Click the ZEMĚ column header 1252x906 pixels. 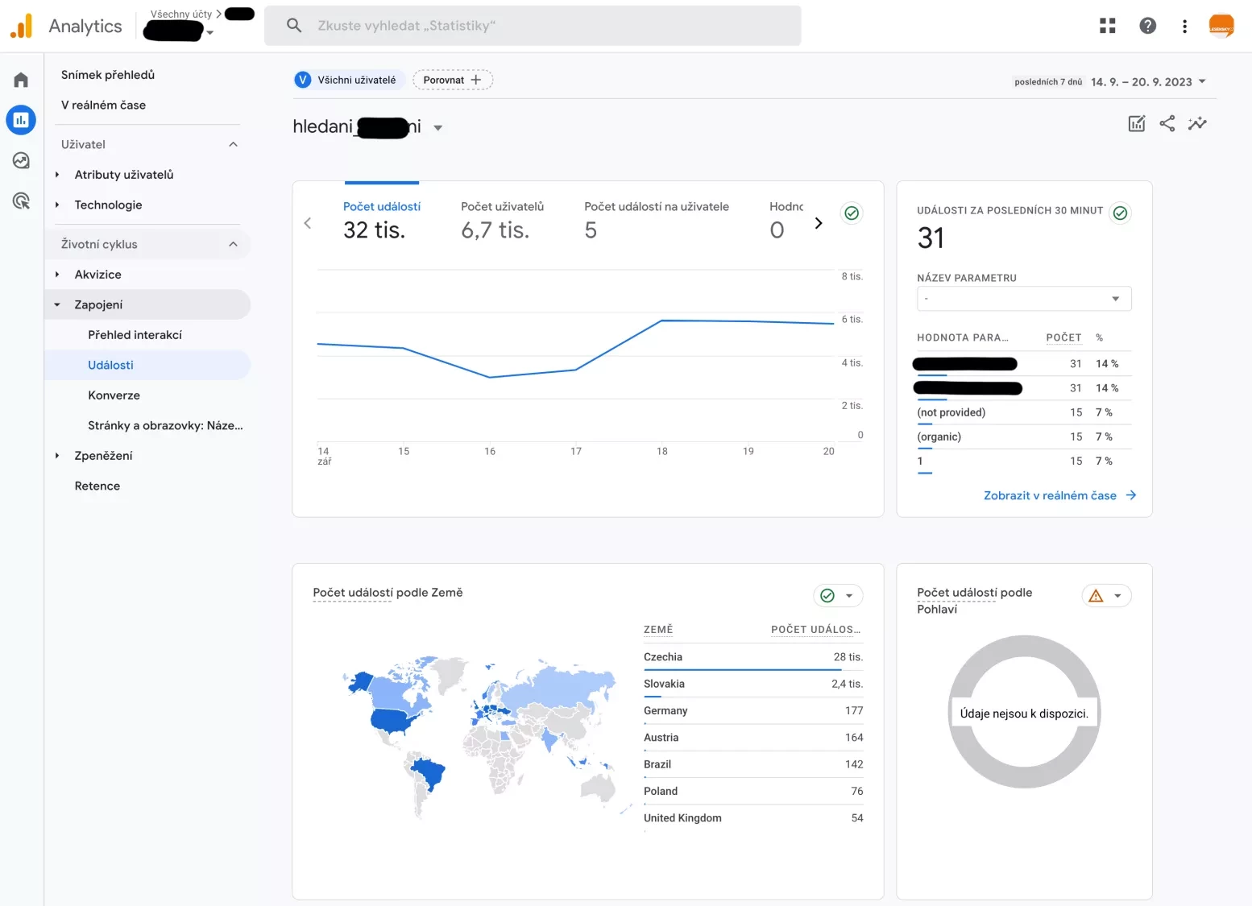coord(658,630)
